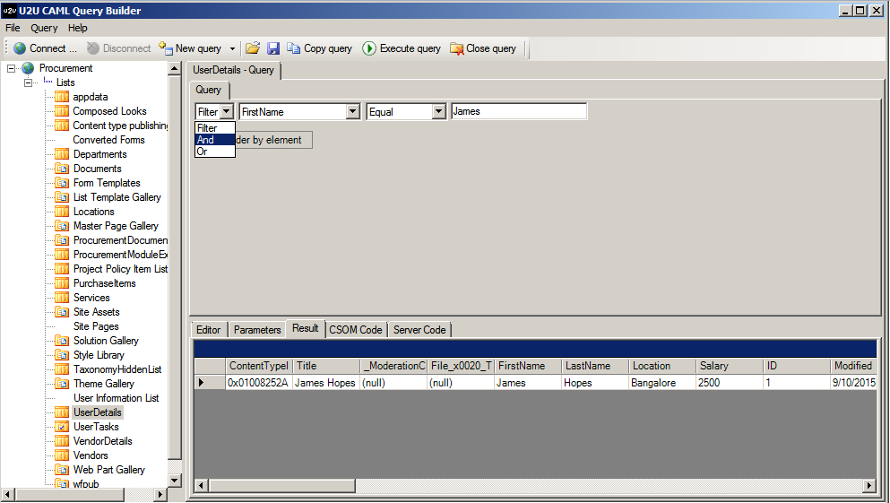Viewport: 890px width, 503px height.
Task: Click the VendorDetails list icon
Action: (x=62, y=441)
